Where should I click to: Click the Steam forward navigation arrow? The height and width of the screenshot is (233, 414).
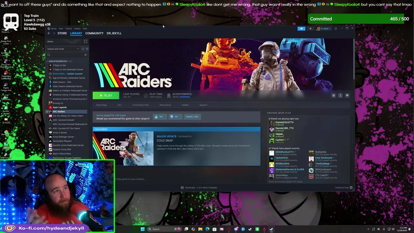[x=53, y=33]
